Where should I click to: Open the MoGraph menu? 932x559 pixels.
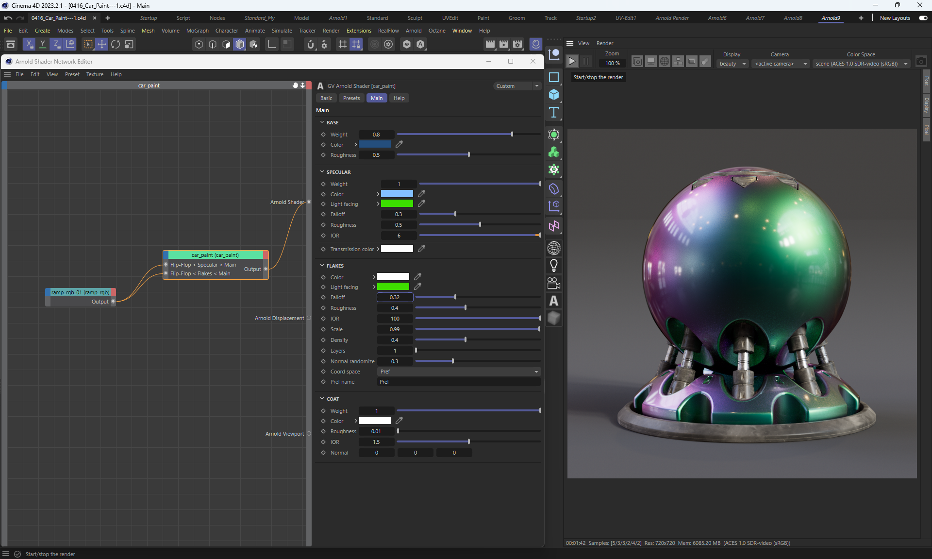(x=197, y=31)
